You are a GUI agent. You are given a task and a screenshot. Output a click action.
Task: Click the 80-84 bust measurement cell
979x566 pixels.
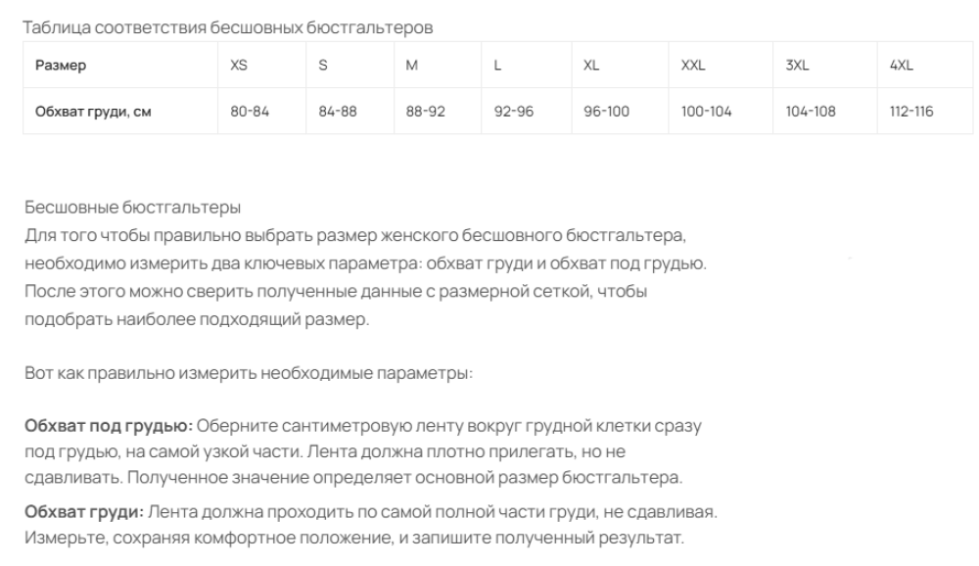click(261, 112)
